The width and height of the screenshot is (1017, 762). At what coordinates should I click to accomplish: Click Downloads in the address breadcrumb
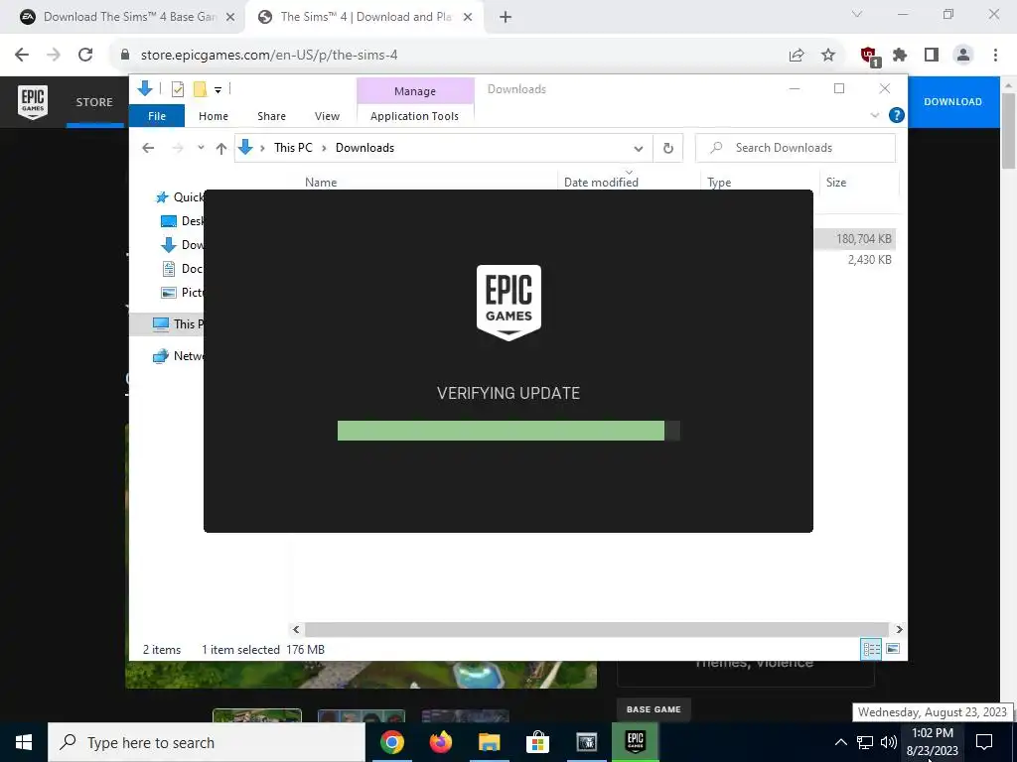coord(364,148)
